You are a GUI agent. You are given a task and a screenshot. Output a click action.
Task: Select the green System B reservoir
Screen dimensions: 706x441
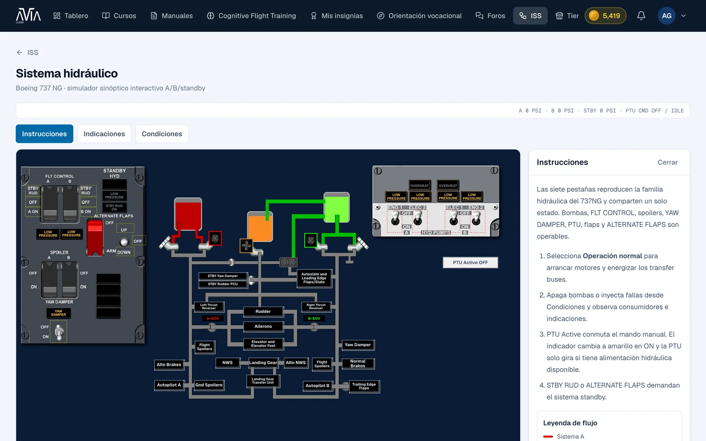(x=337, y=207)
